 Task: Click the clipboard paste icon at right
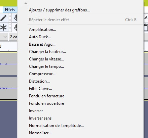[x=146, y=27]
